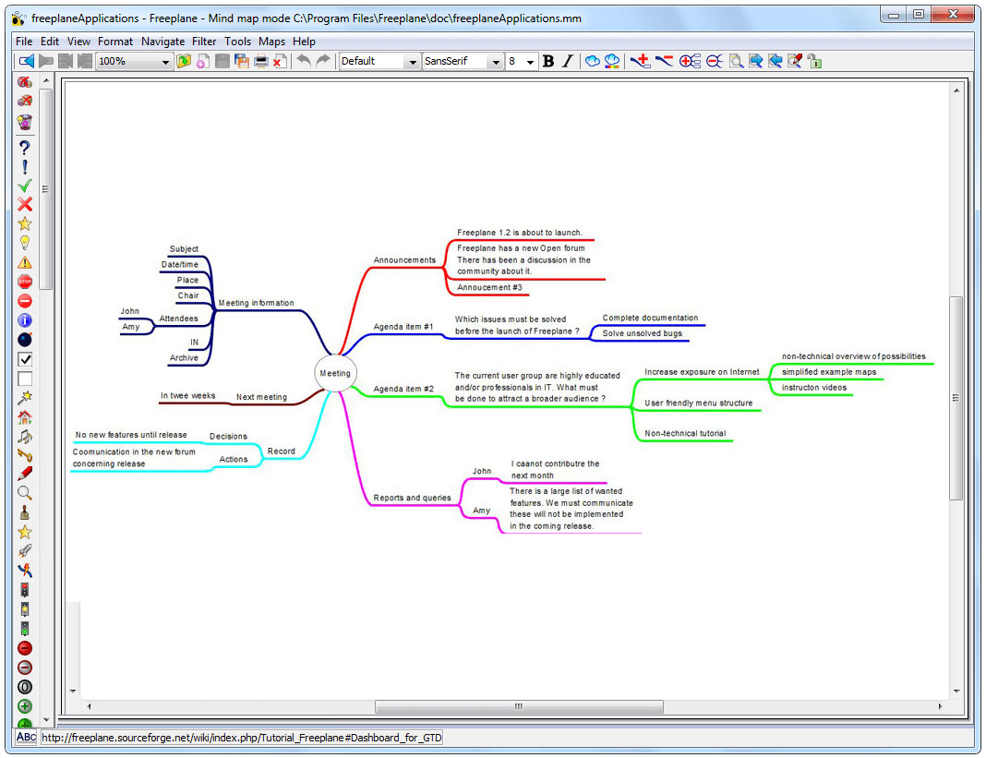The height and width of the screenshot is (758, 986).
Task: Click the printer icon in toolbar
Action: [261, 61]
